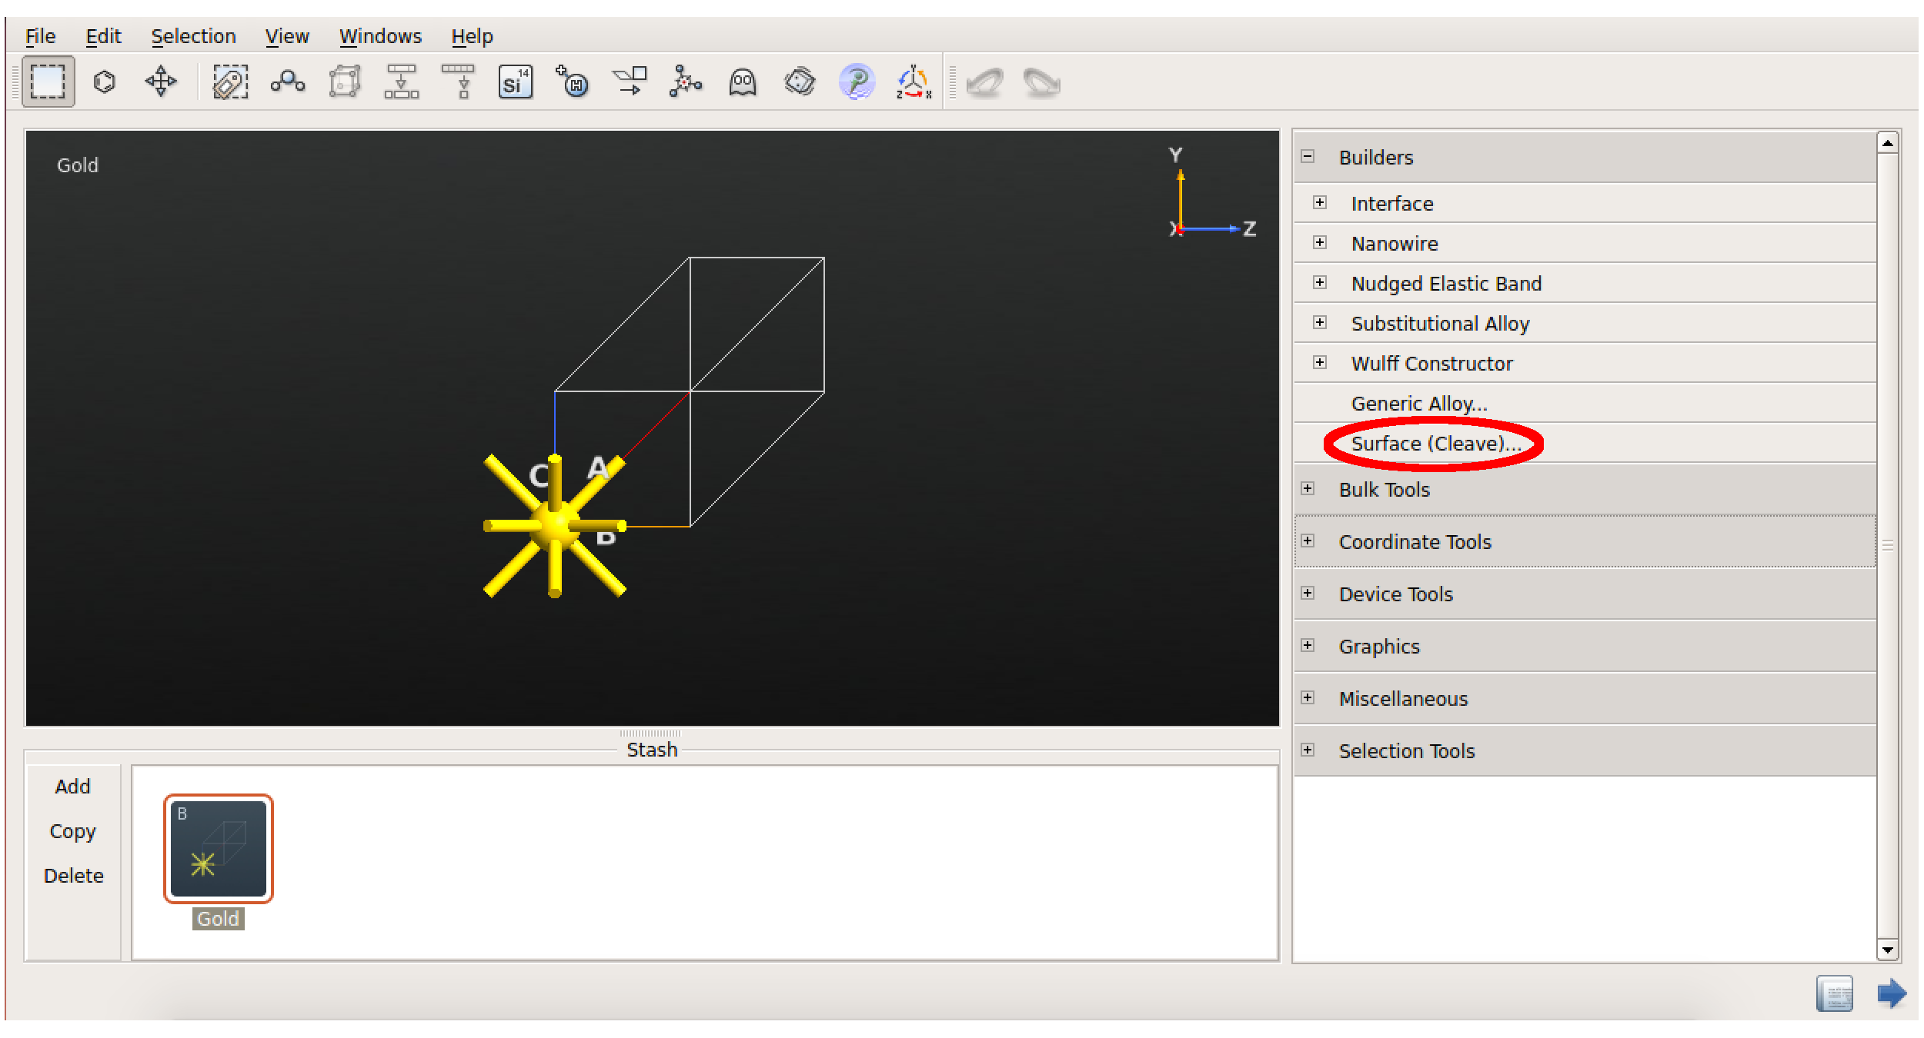
Task: Click the tools panel scrollbar up arrow
Action: coord(1888,143)
